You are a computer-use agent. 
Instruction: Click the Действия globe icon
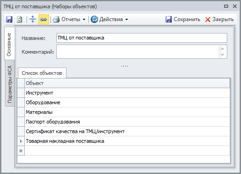pyautogui.click(x=94, y=19)
